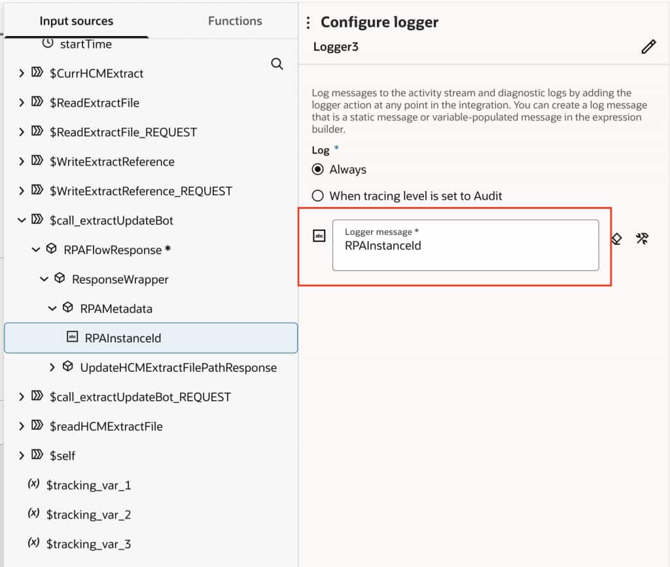Collapse the RPAMetadata node
This screenshot has height=567, width=670.
(52, 308)
